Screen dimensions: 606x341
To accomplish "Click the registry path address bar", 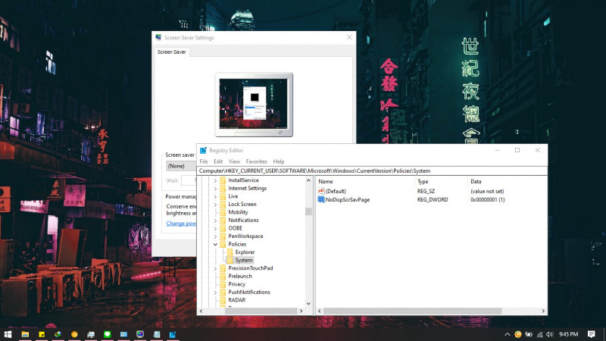I will coord(372,171).
